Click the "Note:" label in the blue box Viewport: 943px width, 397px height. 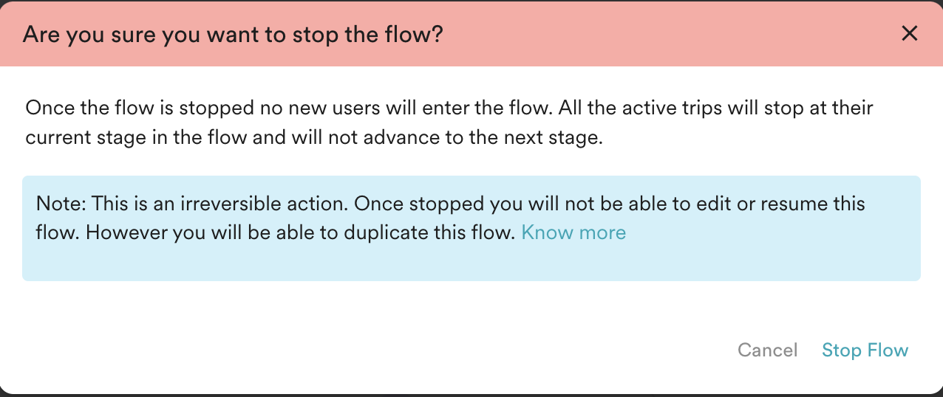click(61, 204)
